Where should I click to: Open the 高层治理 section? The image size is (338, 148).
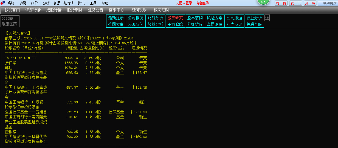215,24
